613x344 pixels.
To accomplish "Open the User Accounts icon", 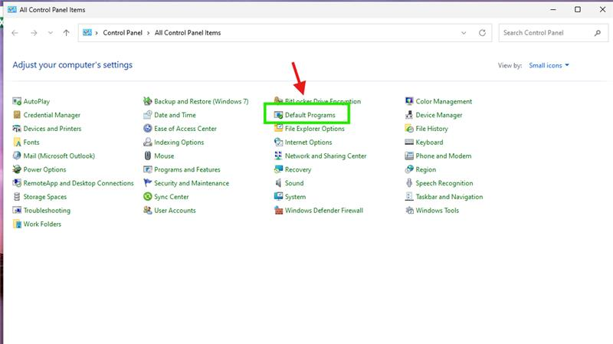I will coord(147,211).
